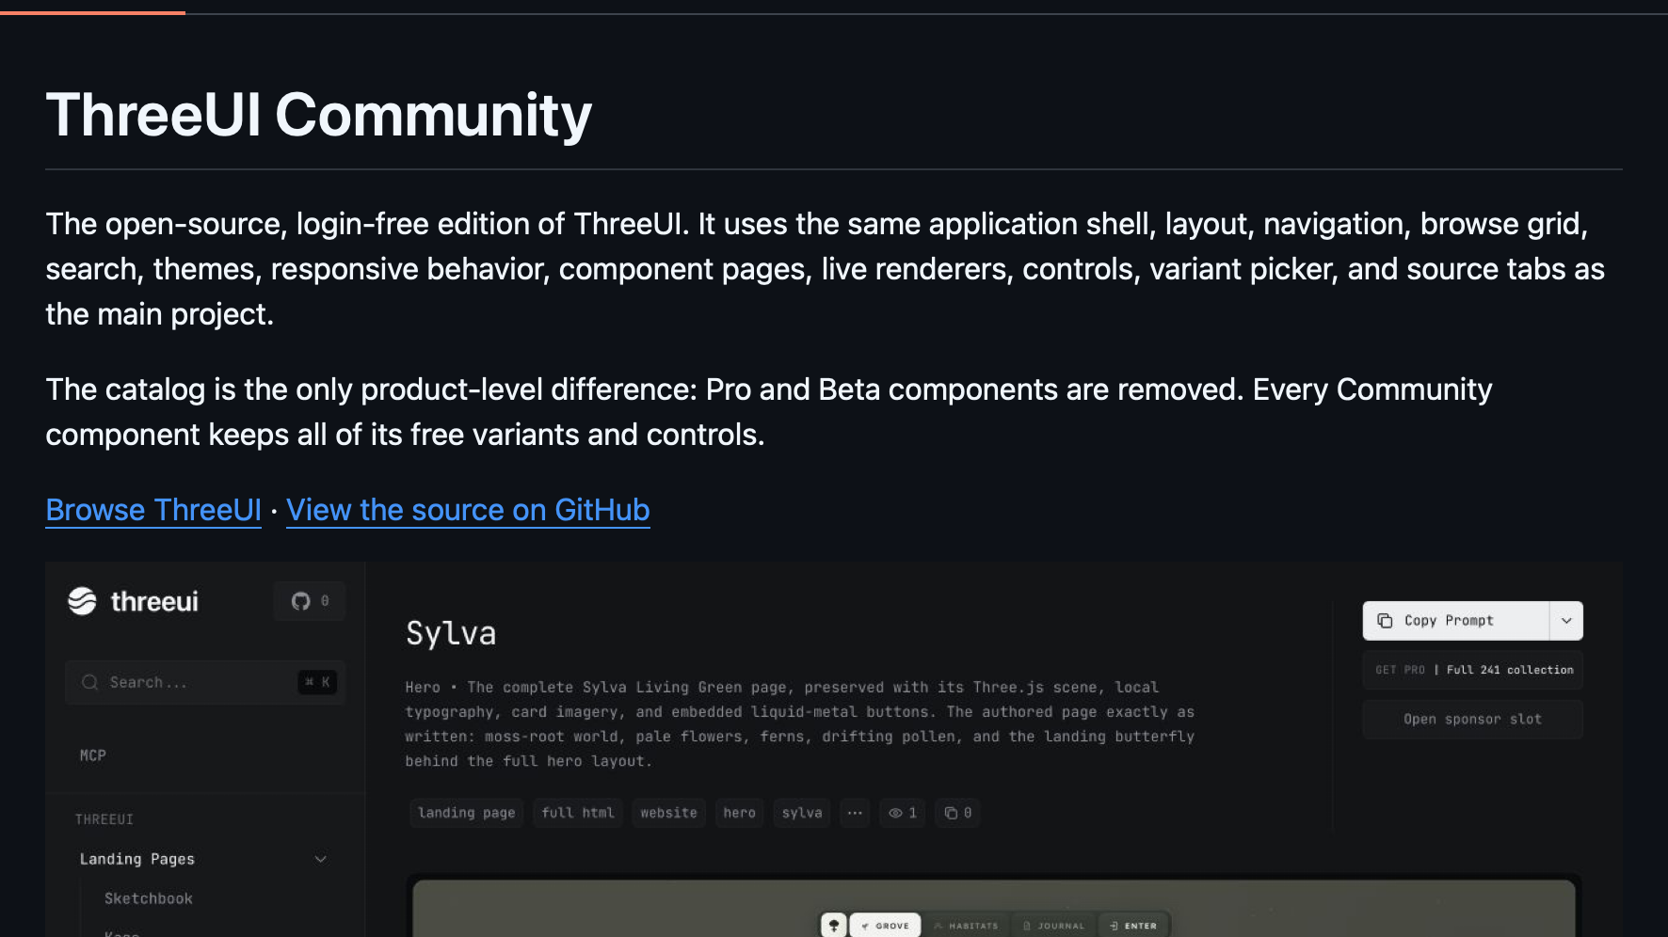Click the sylva tag

802,813
